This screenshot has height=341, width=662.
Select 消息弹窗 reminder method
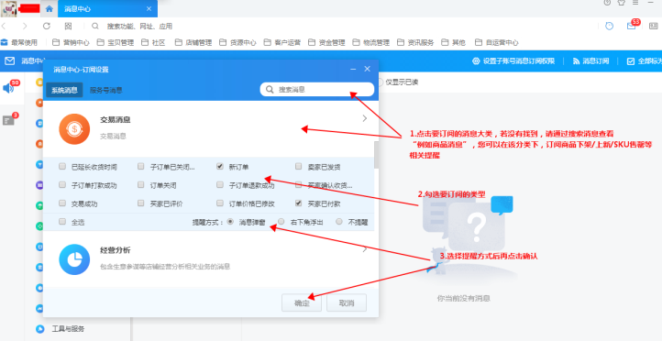pyautogui.click(x=230, y=222)
